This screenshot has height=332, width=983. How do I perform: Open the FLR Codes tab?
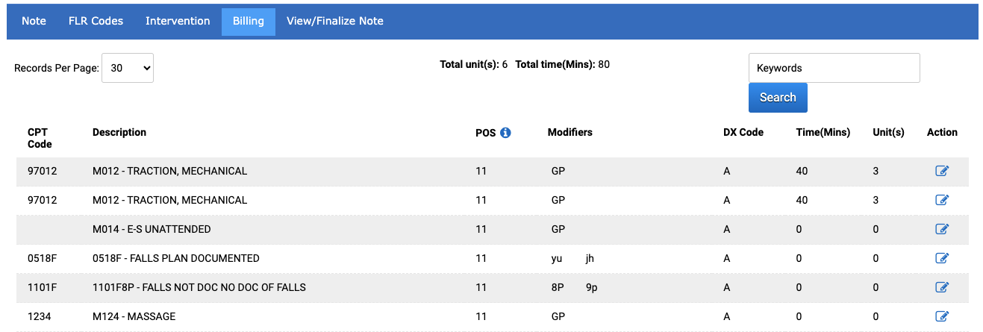pos(96,21)
